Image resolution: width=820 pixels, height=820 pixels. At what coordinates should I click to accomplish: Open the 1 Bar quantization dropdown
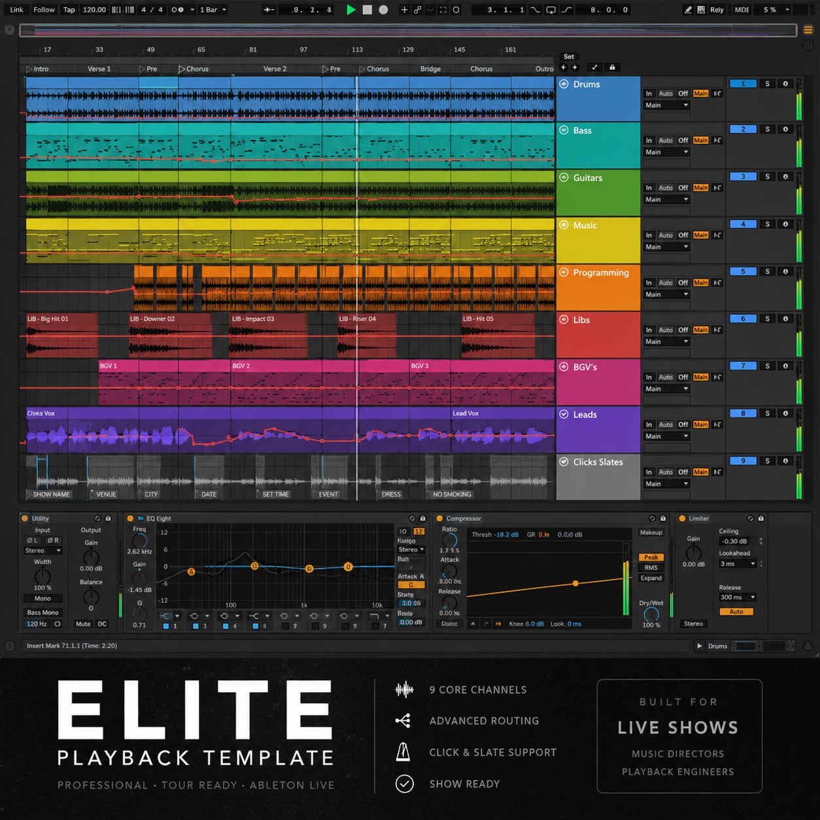coord(213,10)
